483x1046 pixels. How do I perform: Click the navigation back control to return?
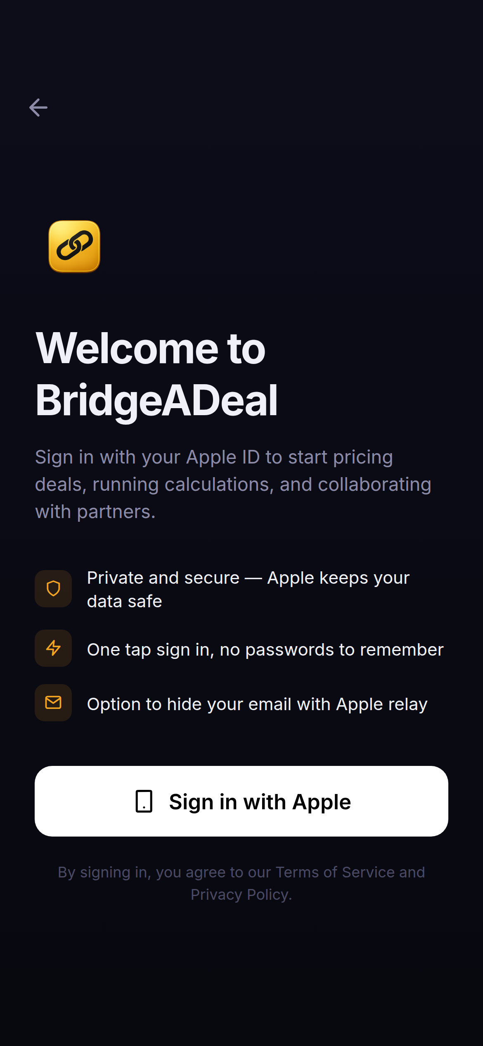pos(38,107)
